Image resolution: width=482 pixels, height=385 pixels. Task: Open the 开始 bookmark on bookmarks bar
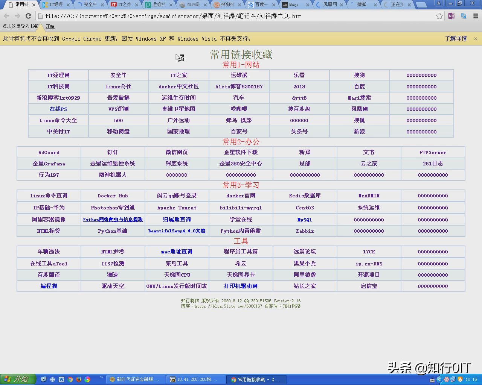(x=50, y=26)
